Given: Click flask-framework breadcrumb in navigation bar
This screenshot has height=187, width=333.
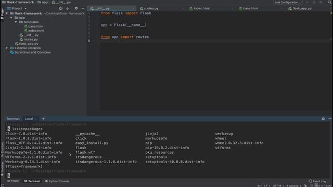Looking at the screenshot, I should coord(18,2).
